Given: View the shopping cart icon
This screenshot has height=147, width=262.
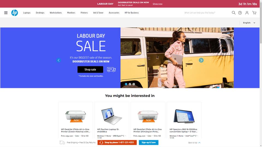Looking at the screenshot, I should [254, 13].
